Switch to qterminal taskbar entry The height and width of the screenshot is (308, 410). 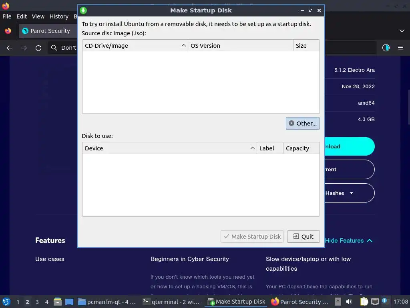click(172, 302)
